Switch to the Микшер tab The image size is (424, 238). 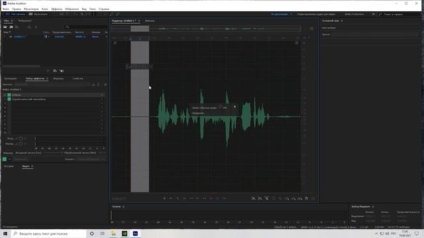(x=150, y=20)
